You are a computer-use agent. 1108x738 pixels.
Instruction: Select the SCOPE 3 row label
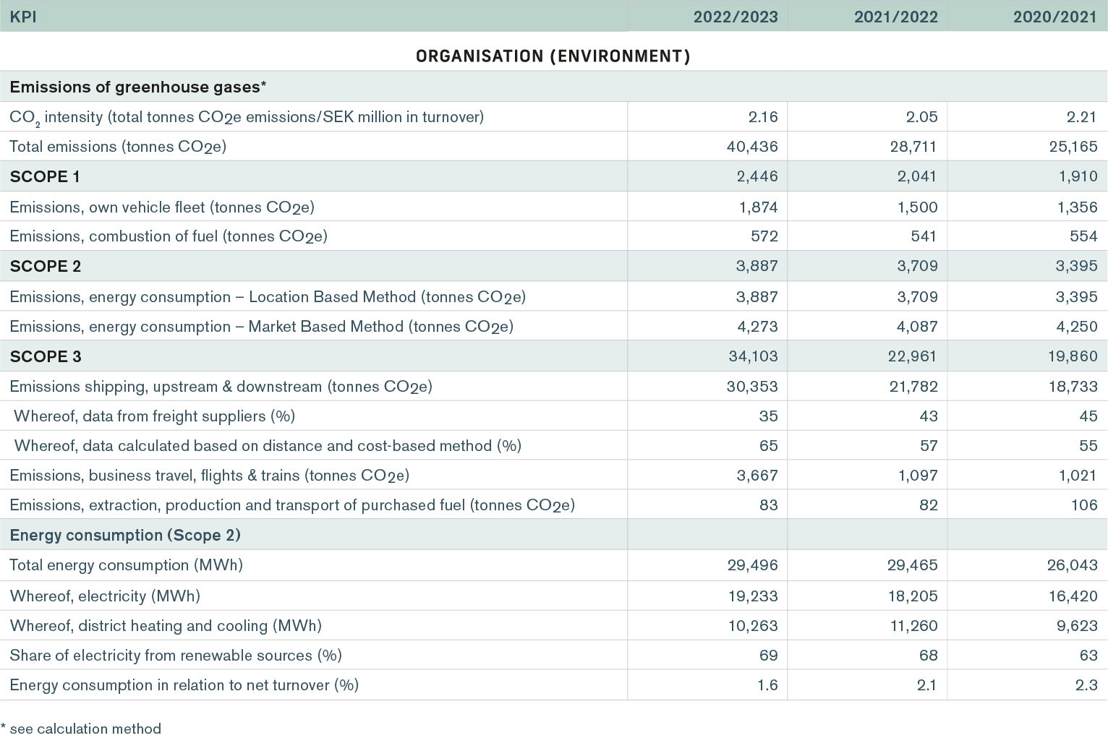[46, 357]
